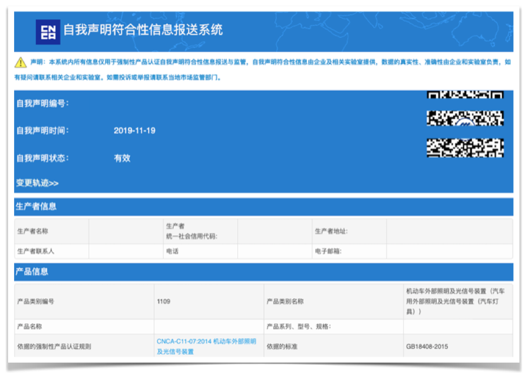The image size is (527, 375).
Task: Click the 电话 label cell
Action: point(200,251)
